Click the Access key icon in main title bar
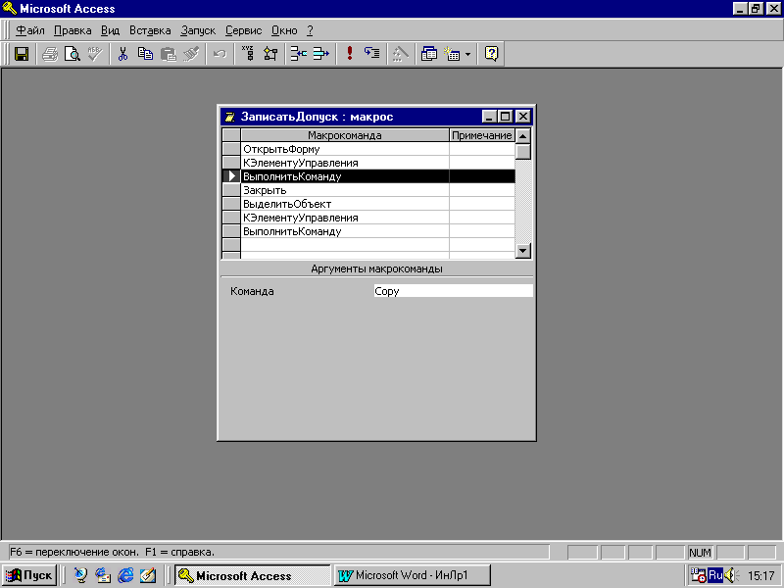Viewport: 784px width, 588px height. click(x=9, y=9)
